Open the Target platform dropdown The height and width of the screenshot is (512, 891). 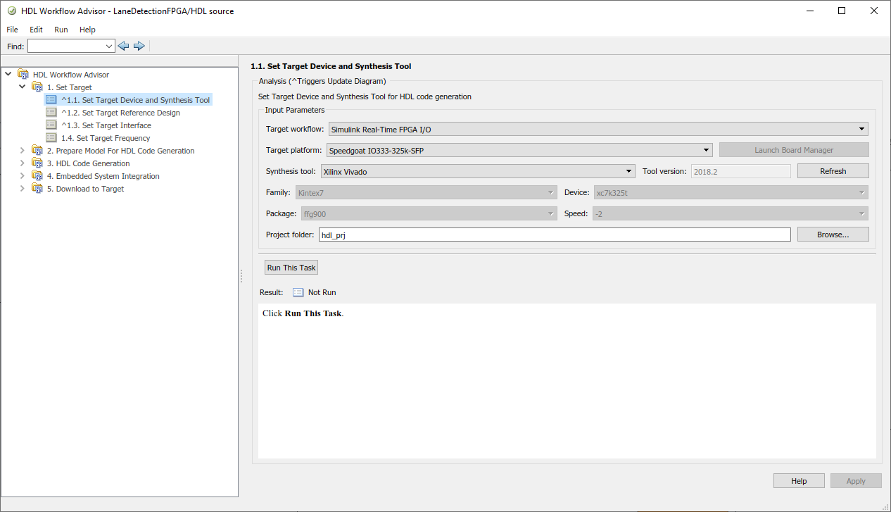(519, 151)
